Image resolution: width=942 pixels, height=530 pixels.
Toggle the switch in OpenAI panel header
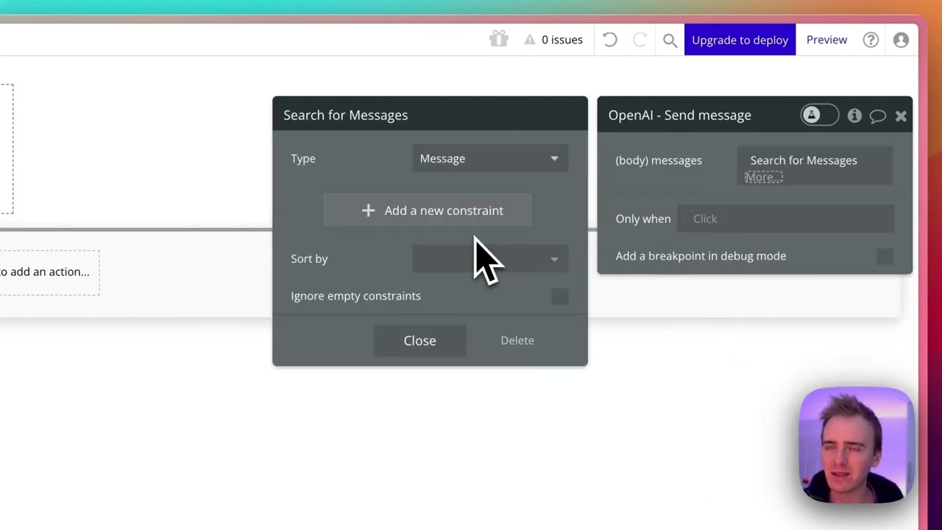click(x=819, y=115)
